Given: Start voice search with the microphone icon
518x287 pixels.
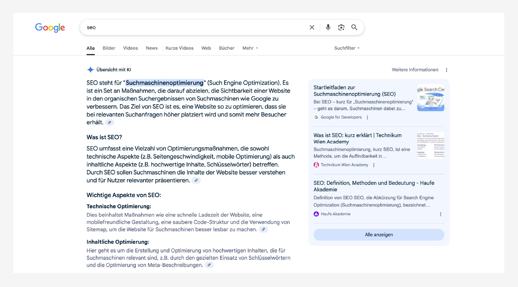Looking at the screenshot, I should tap(328, 27).
